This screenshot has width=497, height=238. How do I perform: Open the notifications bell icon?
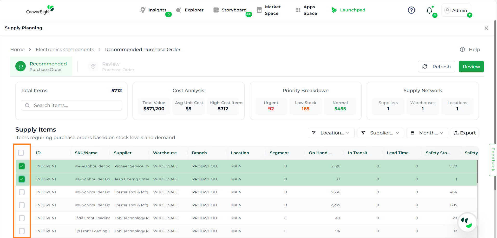429,10
